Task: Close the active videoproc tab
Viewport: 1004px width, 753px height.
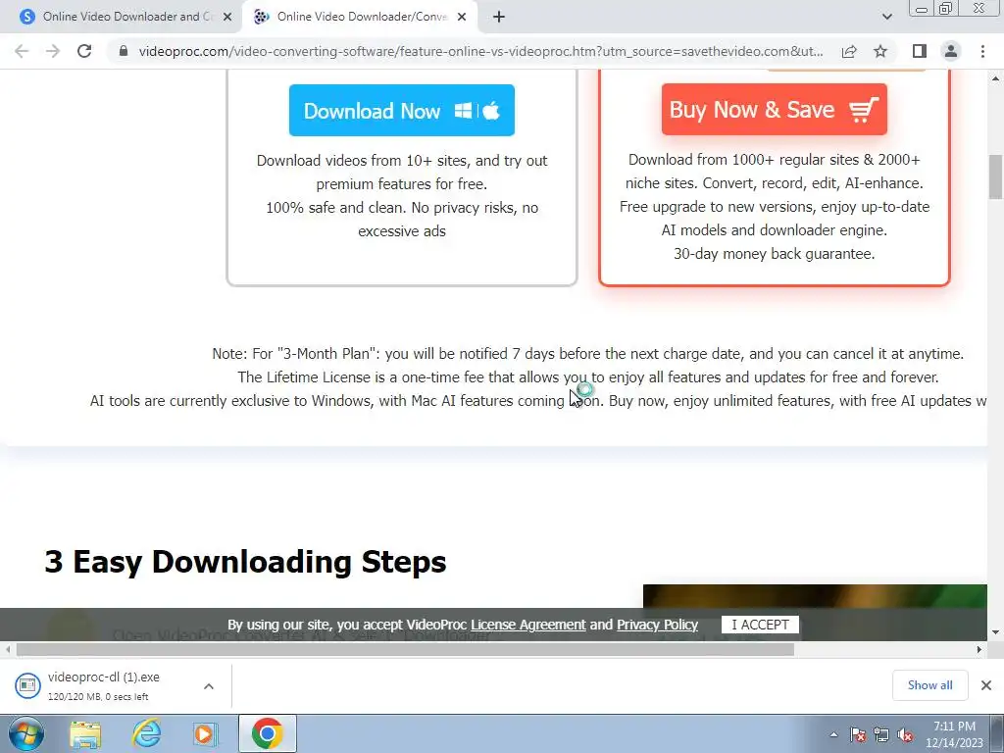Action: click(462, 17)
